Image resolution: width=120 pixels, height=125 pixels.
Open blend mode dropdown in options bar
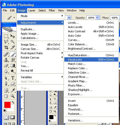(69, 18)
